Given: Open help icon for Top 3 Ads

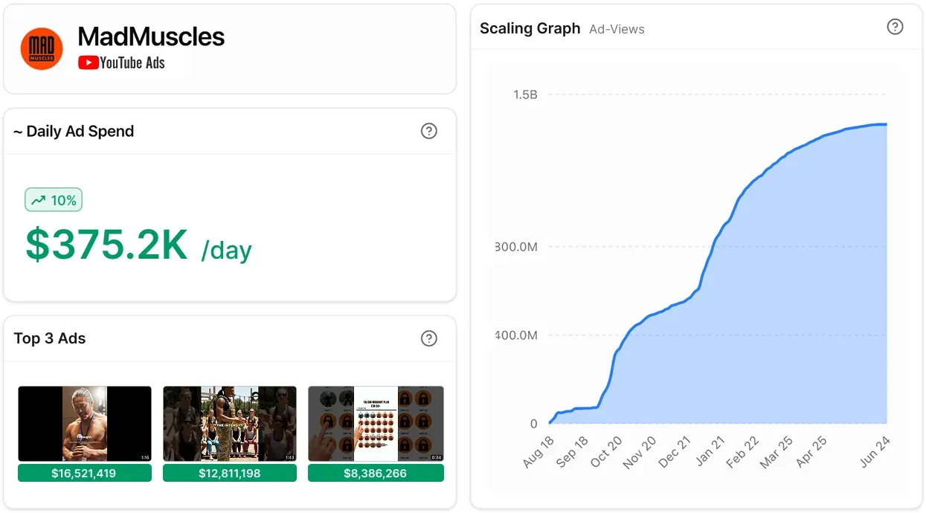Looking at the screenshot, I should click(429, 338).
